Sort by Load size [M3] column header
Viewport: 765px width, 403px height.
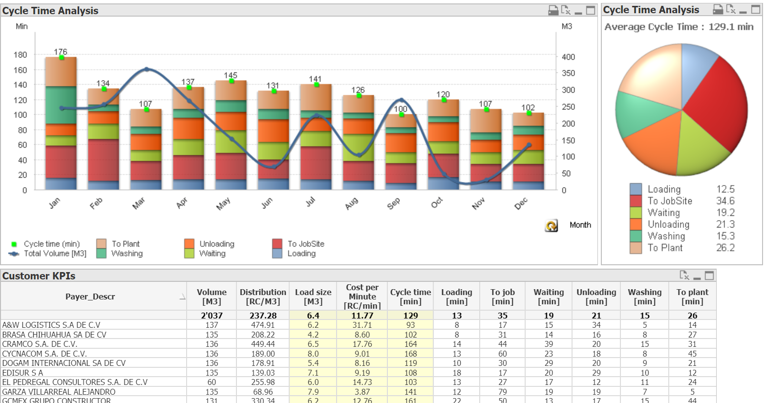tap(313, 297)
